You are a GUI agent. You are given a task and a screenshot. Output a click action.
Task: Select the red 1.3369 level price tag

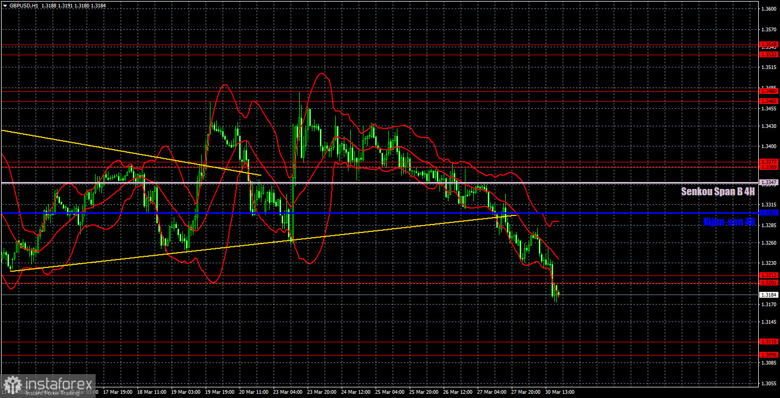click(769, 167)
